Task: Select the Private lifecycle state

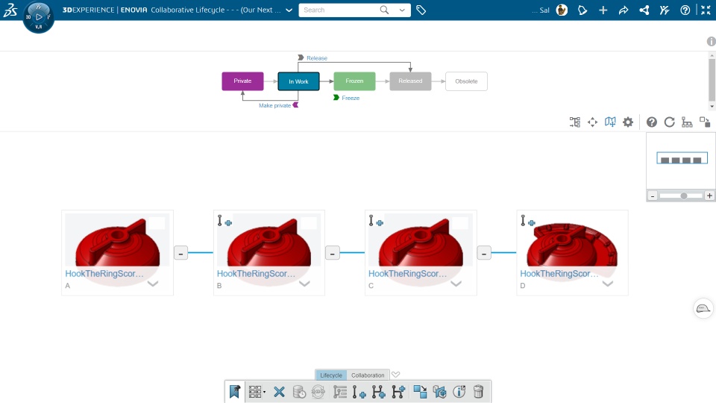Action: pos(242,81)
